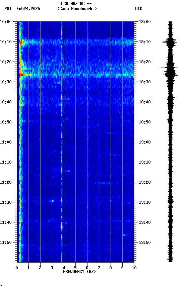Click the 18:20 UTC time label
This screenshot has width=185, height=289.
[145, 62]
